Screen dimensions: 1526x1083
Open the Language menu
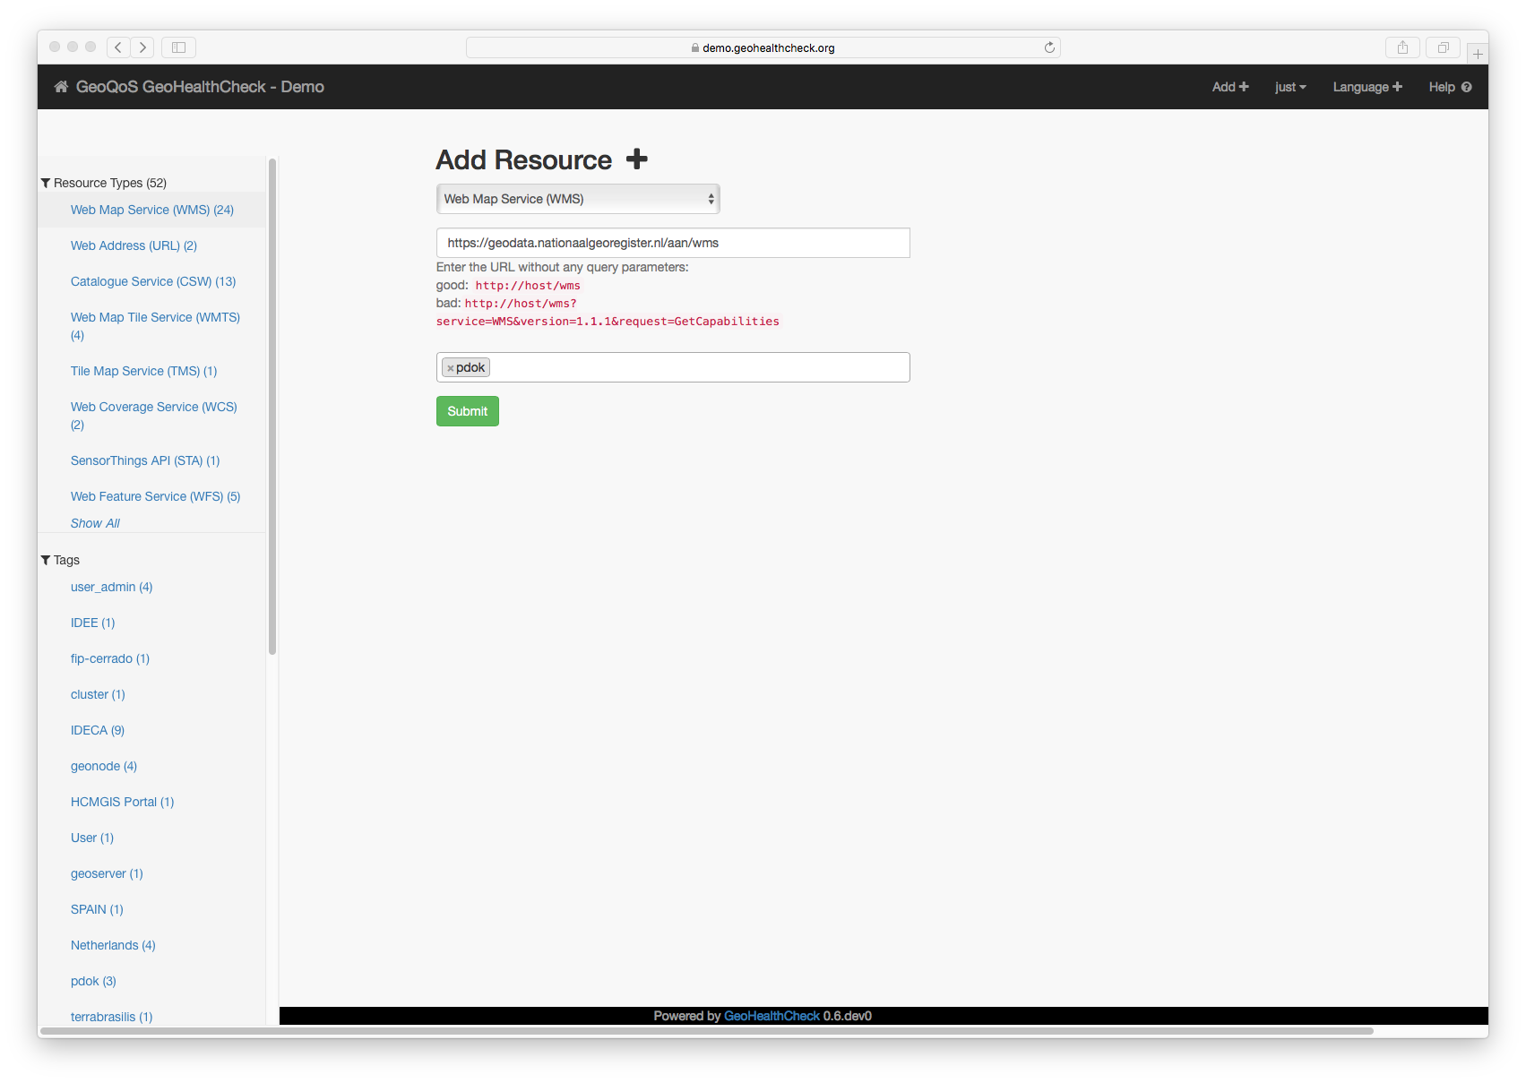pos(1367,87)
